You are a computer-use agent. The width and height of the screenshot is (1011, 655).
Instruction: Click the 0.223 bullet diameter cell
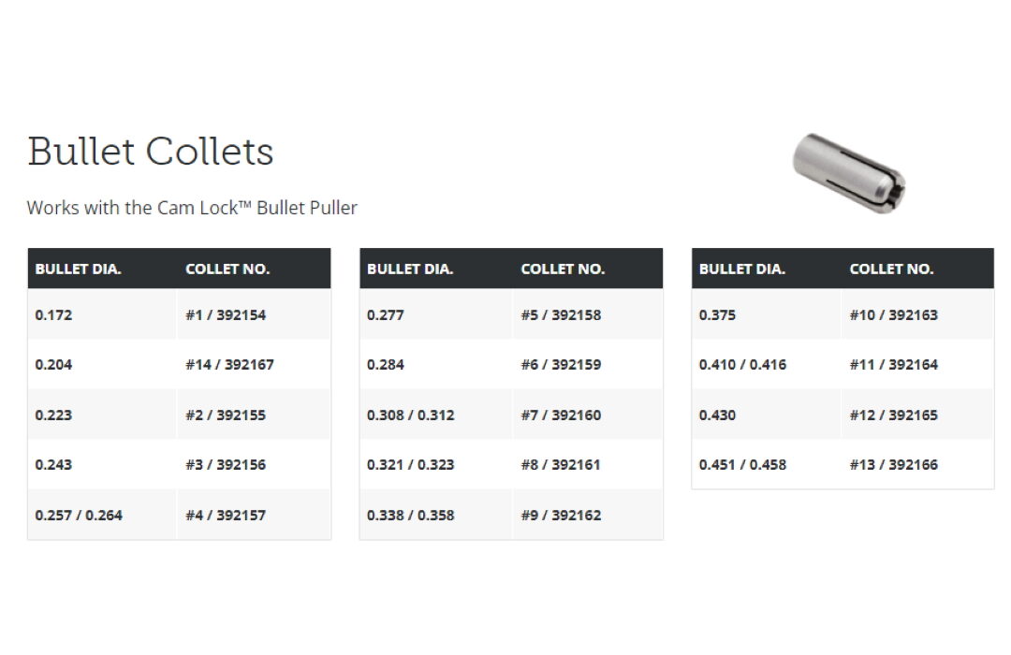click(53, 415)
